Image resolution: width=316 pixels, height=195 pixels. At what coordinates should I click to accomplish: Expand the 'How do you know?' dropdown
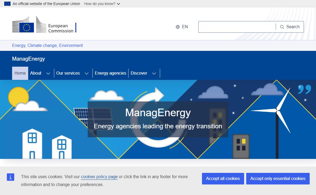click(102, 4)
